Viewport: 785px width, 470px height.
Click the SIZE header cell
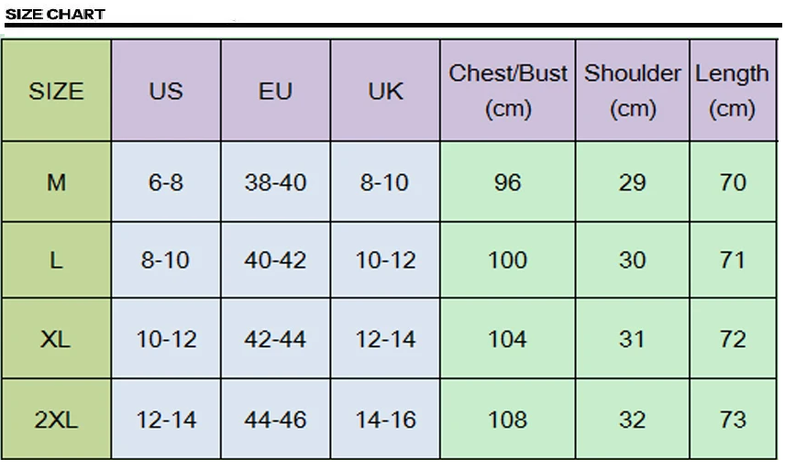pos(56,91)
